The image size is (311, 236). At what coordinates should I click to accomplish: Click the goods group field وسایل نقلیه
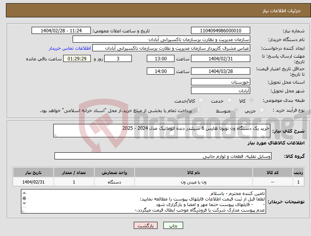163,156
